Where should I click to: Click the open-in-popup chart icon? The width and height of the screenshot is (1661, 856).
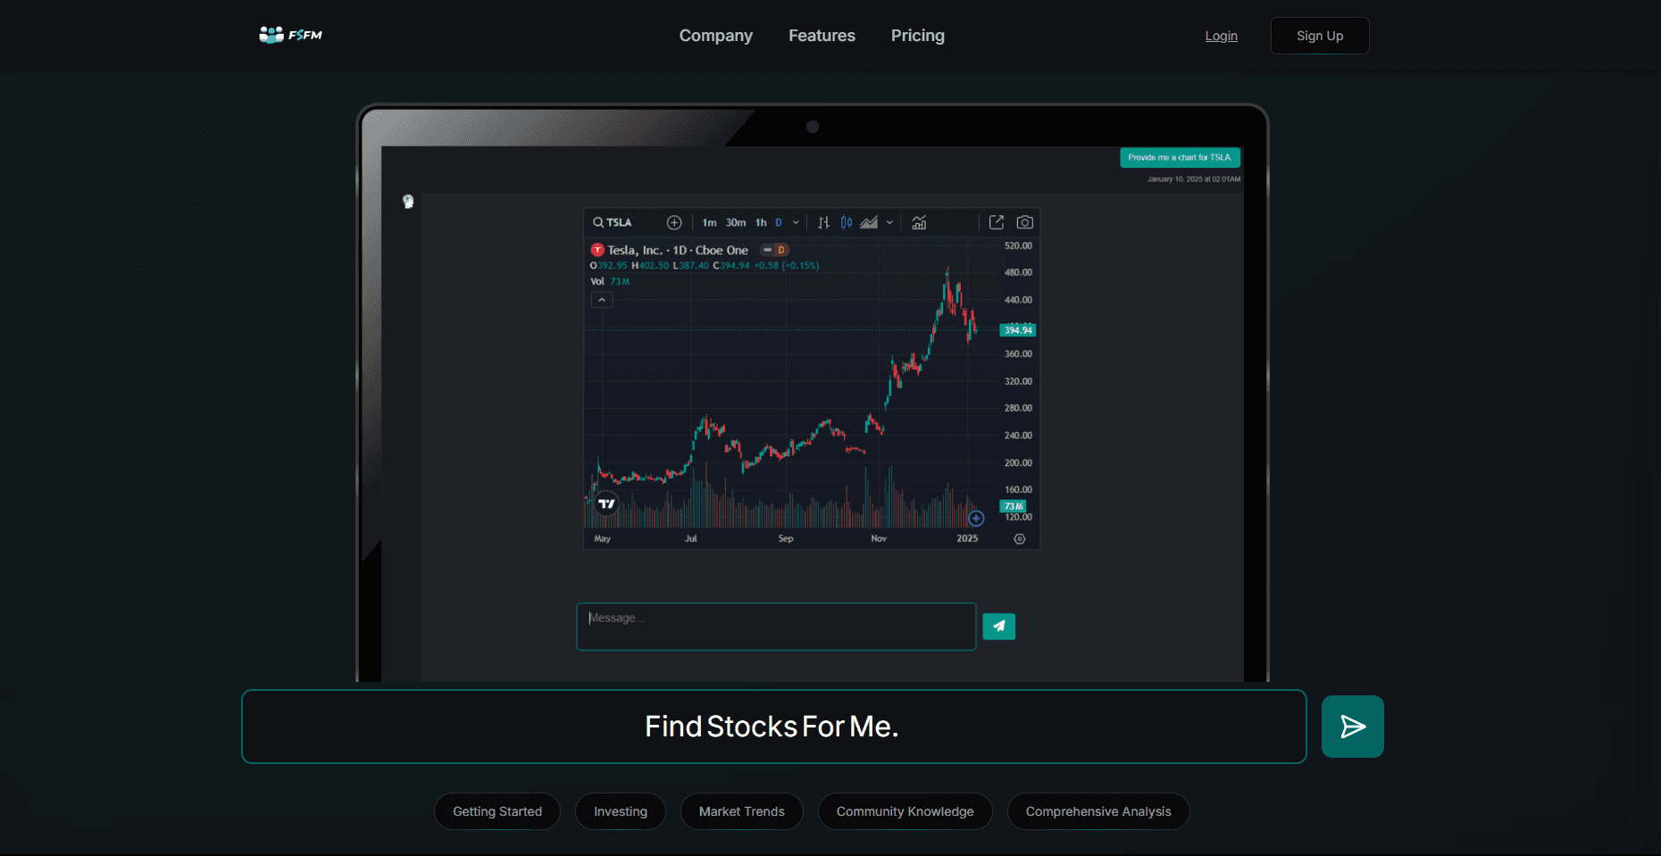pos(997,222)
